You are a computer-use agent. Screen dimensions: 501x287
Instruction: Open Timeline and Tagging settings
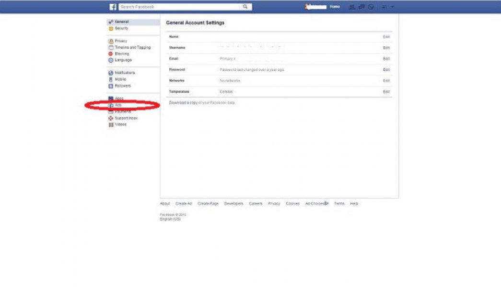[x=133, y=47]
